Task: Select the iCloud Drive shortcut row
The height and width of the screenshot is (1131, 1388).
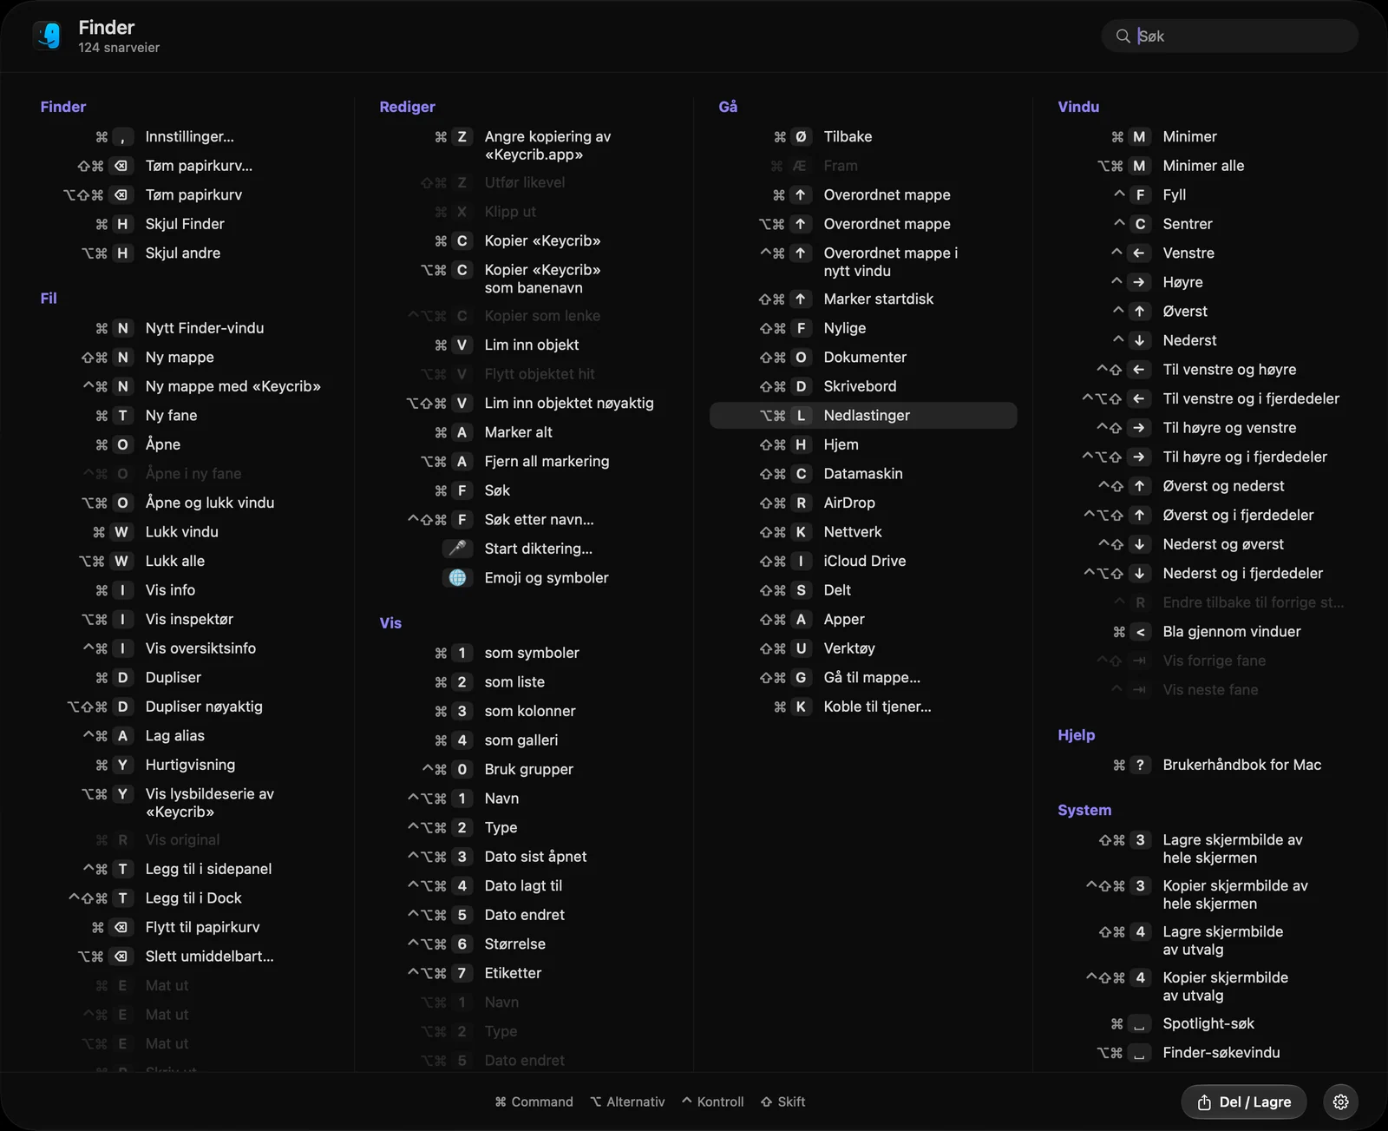Action: pos(863,561)
